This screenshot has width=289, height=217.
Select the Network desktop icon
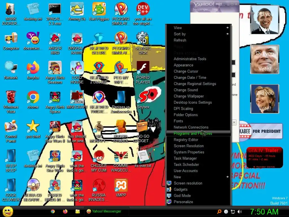11,70
